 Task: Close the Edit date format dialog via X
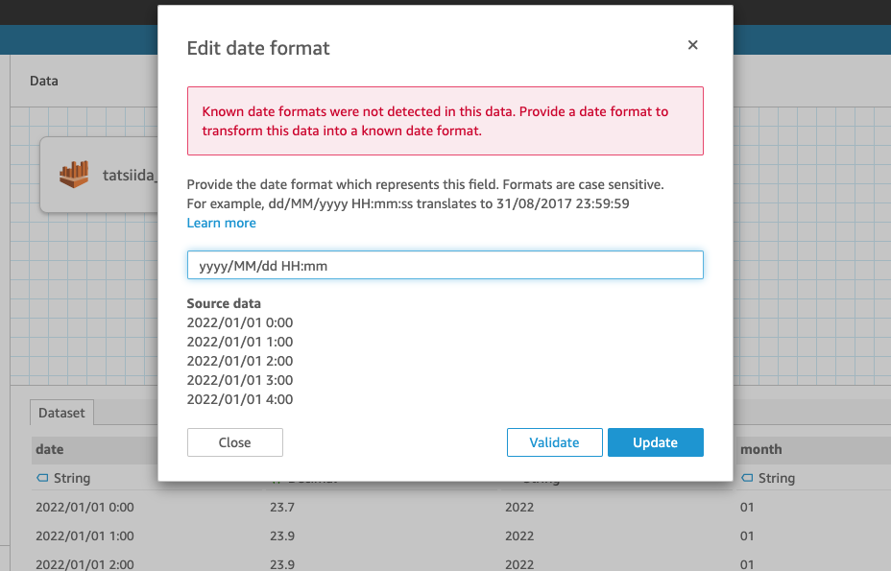[x=692, y=45]
